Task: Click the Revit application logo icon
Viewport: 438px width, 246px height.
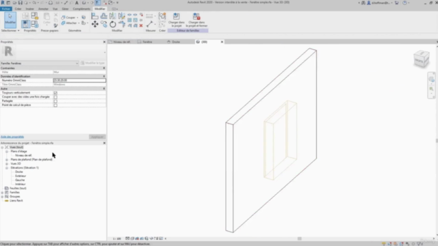Action: pyautogui.click(x=3, y=3)
